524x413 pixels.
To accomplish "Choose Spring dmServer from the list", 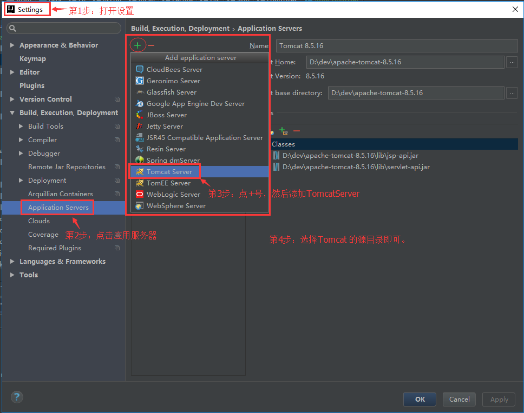I will [x=200, y=160].
